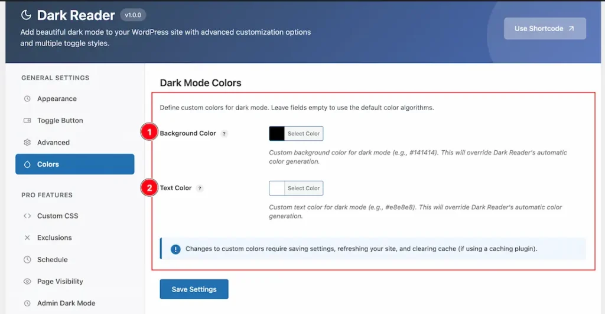Screen dimensions: 605x314
Task: Open Page Visibility settings
Action: click(x=75, y=281)
